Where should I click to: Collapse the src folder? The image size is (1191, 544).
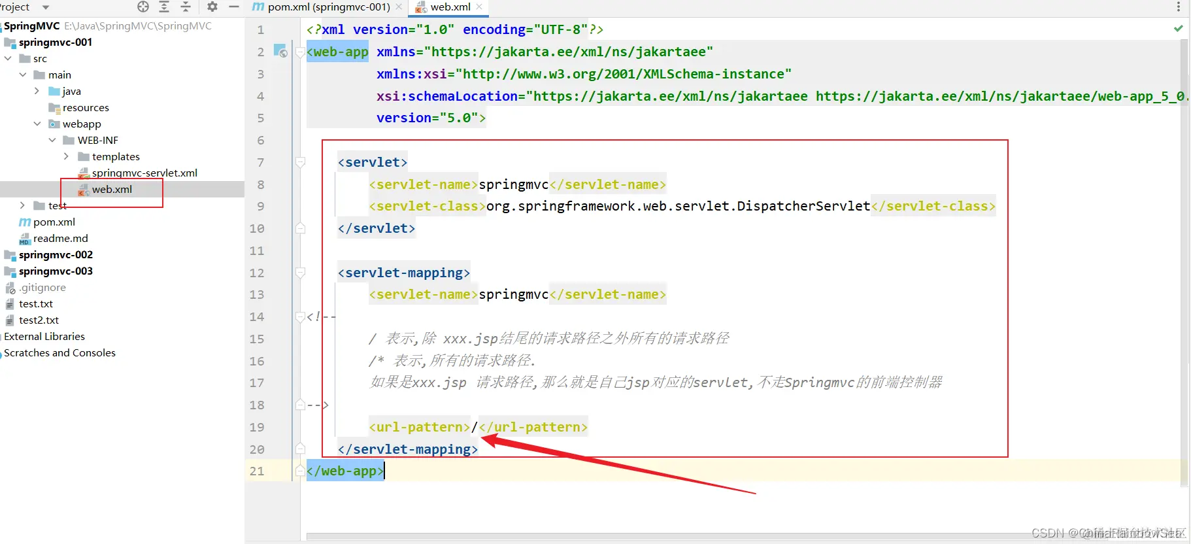8,58
